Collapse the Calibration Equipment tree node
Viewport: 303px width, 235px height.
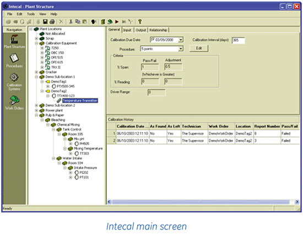(36, 43)
